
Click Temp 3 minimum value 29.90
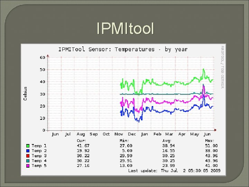126,156
